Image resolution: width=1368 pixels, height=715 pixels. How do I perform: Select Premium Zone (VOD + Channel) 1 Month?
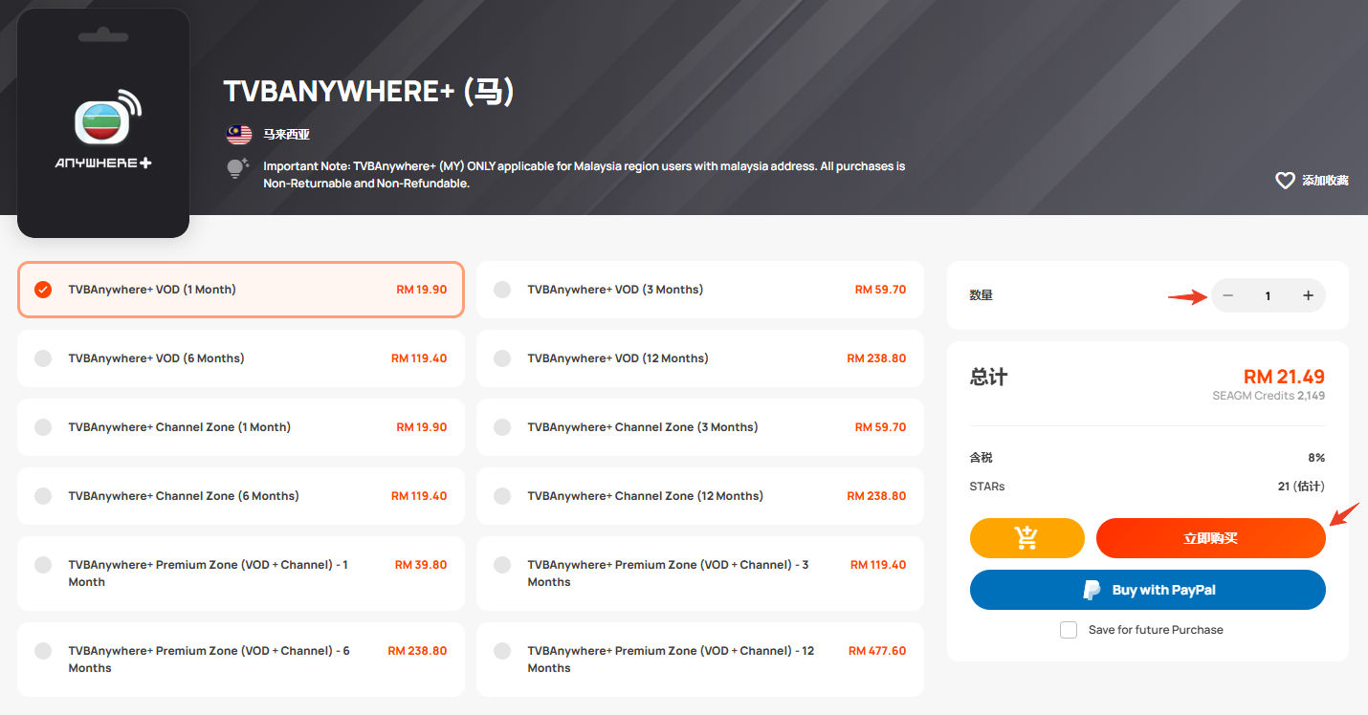coord(241,574)
